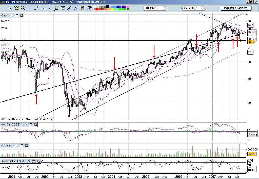This screenshot has height=179, width=259.
Task: Click the 78,035 price level label
Action: (5, 21)
